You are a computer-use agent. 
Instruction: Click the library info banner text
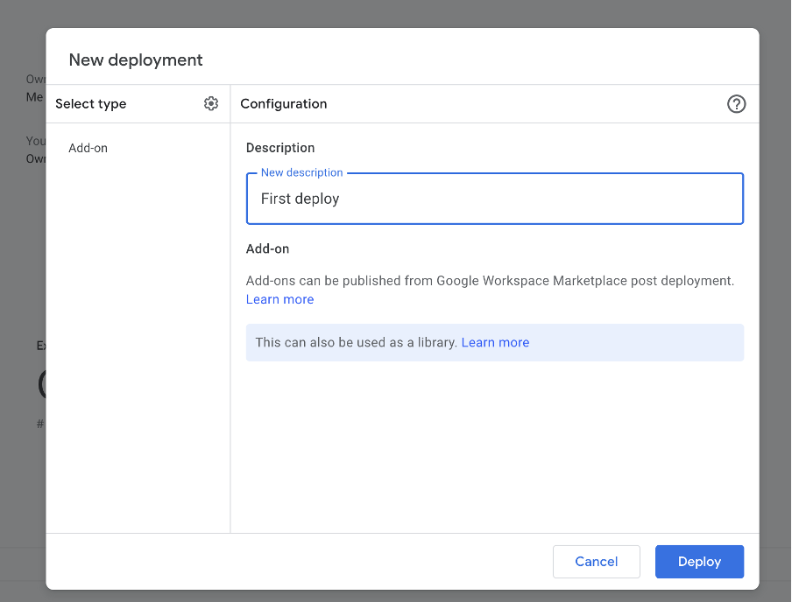click(x=356, y=342)
